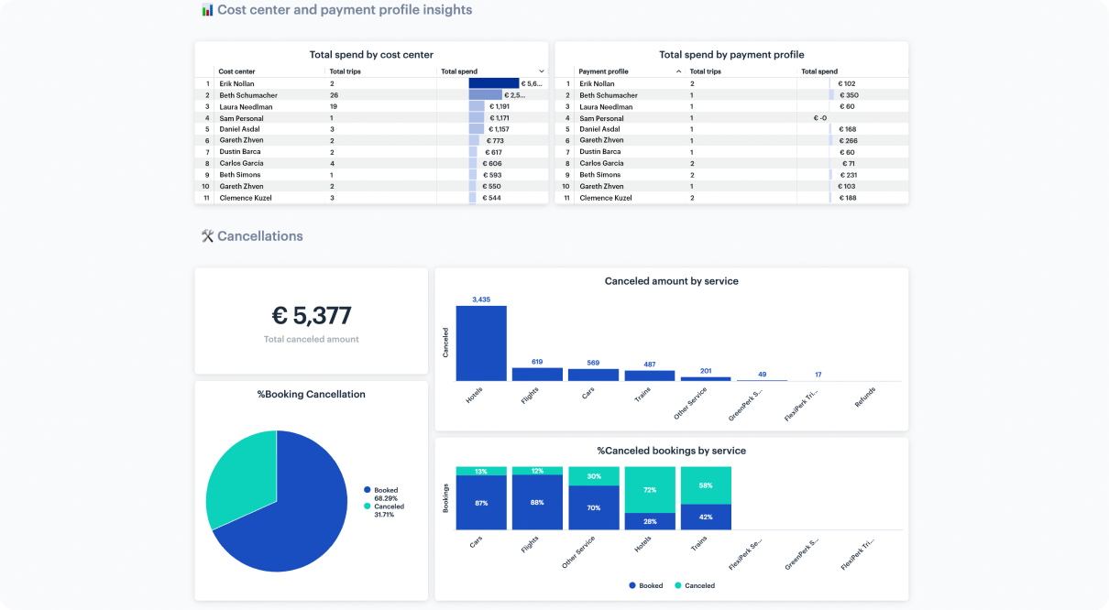Open sort chevron on cost center Total spend column

(x=541, y=71)
